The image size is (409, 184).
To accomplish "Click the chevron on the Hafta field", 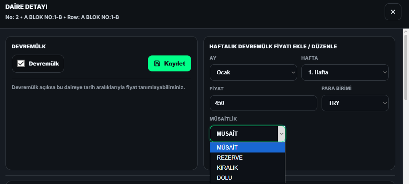I will point(385,72).
